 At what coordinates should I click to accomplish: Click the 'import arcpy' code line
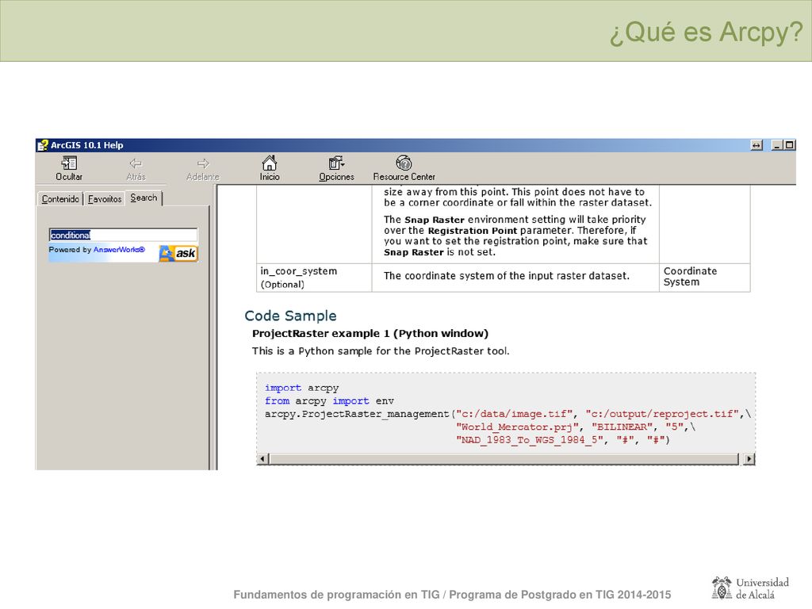click(x=301, y=388)
